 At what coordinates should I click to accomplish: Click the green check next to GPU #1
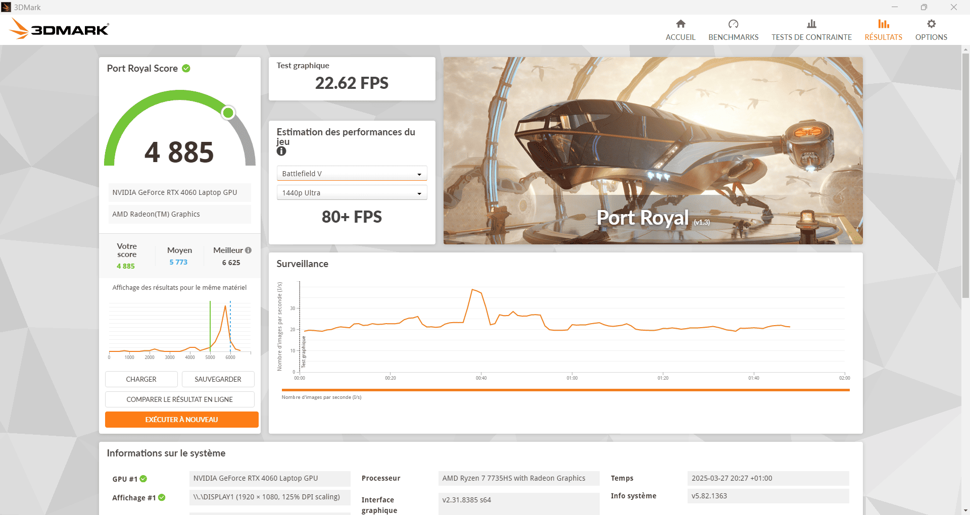[143, 479]
